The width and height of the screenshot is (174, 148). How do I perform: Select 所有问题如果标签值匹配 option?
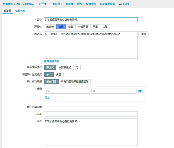pyautogui.click(x=74, y=82)
